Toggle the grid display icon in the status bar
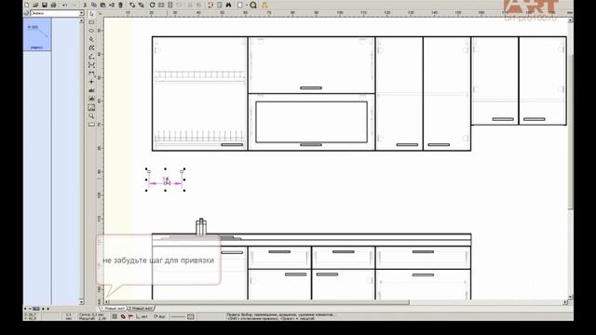This screenshot has height=335, width=596. pyautogui.click(x=115, y=316)
